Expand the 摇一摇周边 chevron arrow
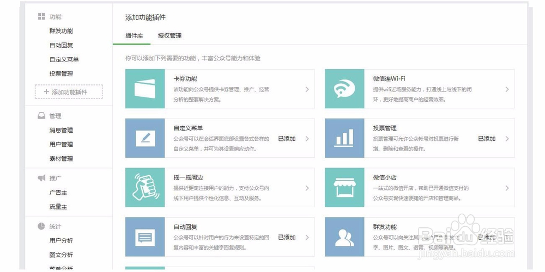Screen dimensions: 545x272 (307, 188)
